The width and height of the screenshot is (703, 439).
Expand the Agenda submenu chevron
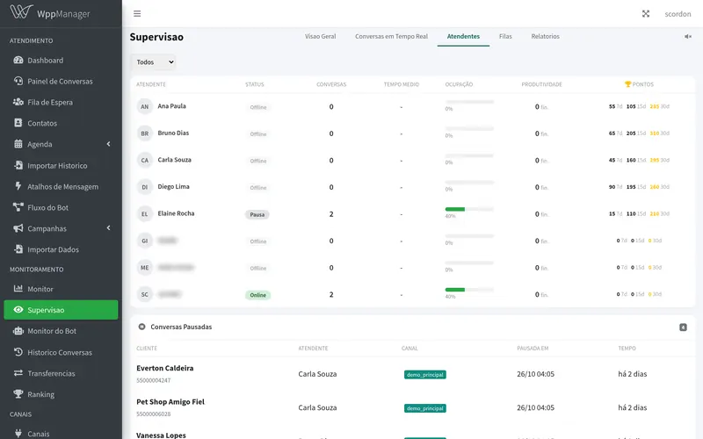(x=108, y=144)
